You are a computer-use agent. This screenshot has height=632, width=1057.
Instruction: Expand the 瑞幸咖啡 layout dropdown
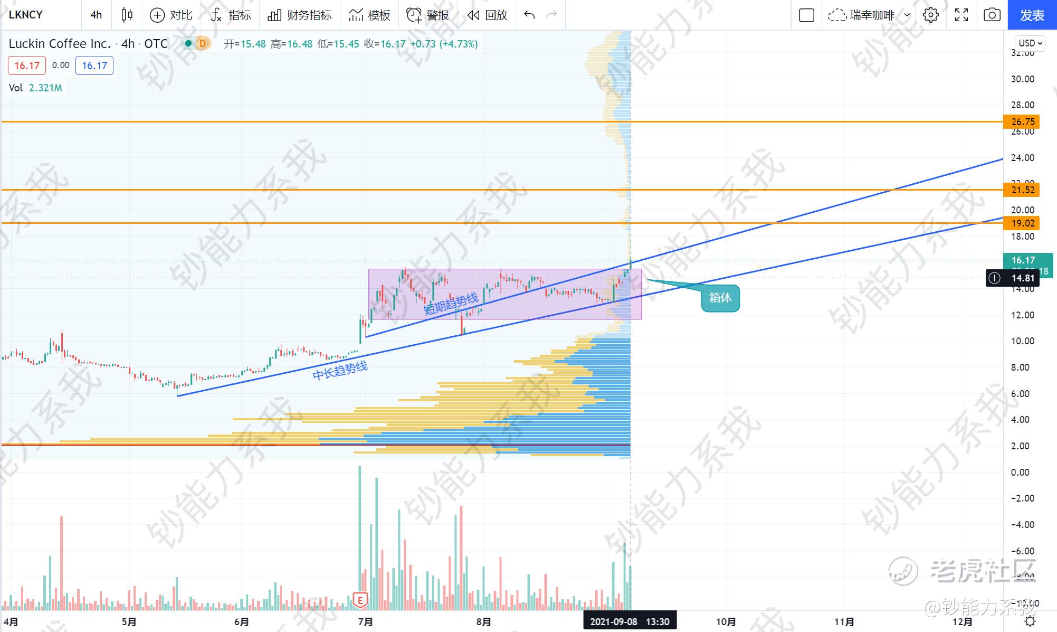[x=907, y=15]
